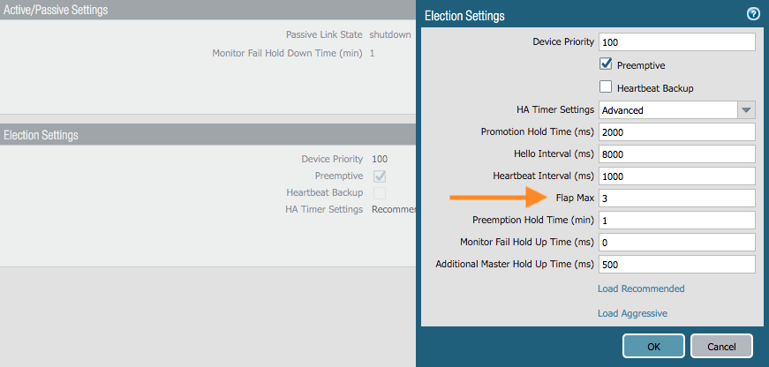This screenshot has width=769, height=367.
Task: Focus the Additional Master Hold Up Time field
Action: coord(676,264)
